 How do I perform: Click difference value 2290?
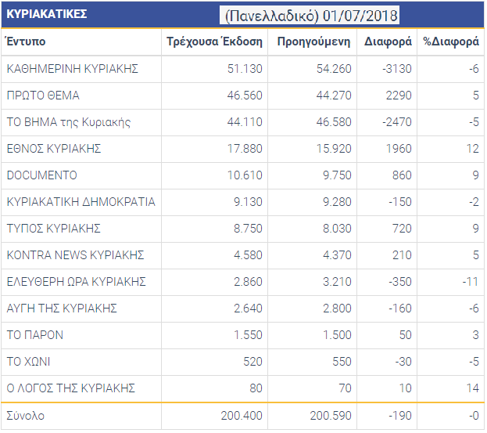coord(399,96)
